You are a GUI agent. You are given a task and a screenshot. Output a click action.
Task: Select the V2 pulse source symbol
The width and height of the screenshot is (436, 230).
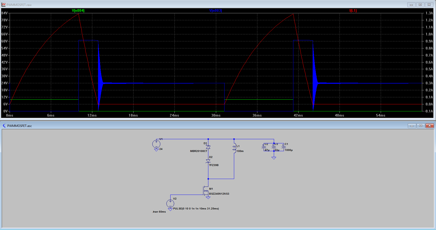pyautogui.click(x=170, y=203)
